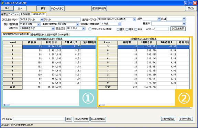Click the GMS app icon in title bar
Screen dimensions: 198x128
2,3
